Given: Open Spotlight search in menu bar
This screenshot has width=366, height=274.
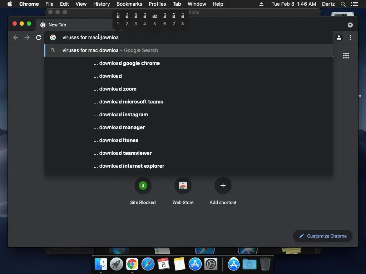Looking at the screenshot, I should click(343, 4).
